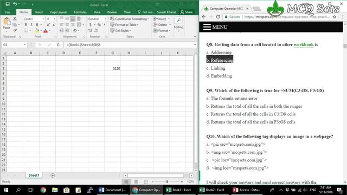Image resolution: width=347 pixels, height=195 pixels.
Task: Toggle Align Right in Alignment group
Action: coord(73,24)
